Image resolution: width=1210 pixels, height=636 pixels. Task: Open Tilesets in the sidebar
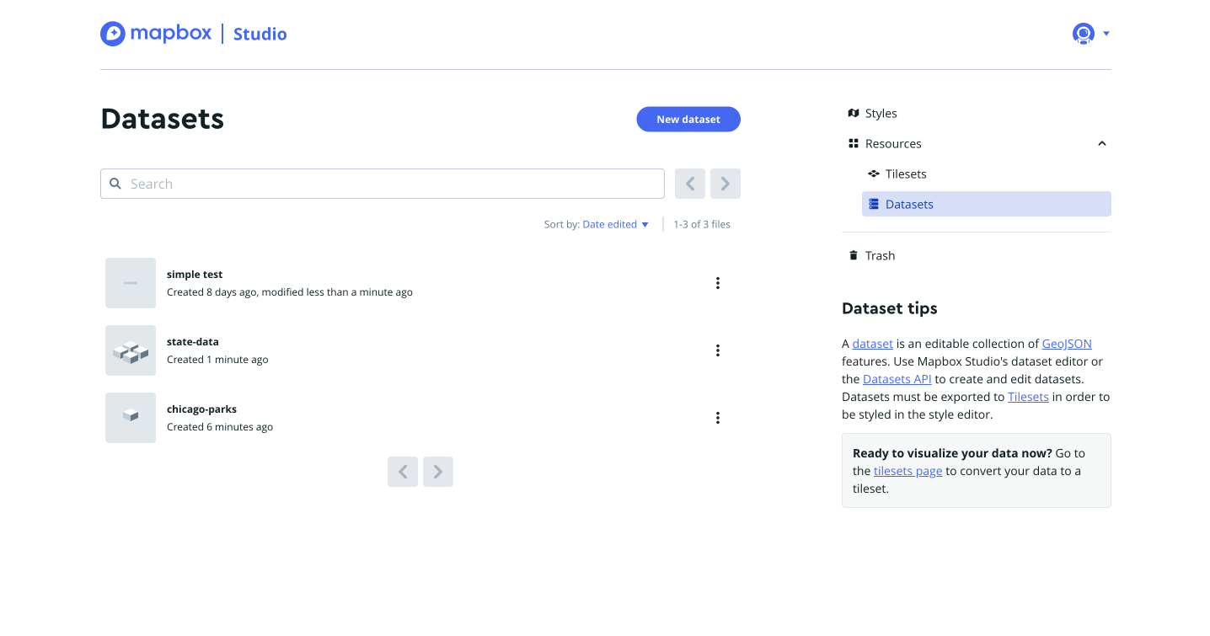click(x=906, y=174)
